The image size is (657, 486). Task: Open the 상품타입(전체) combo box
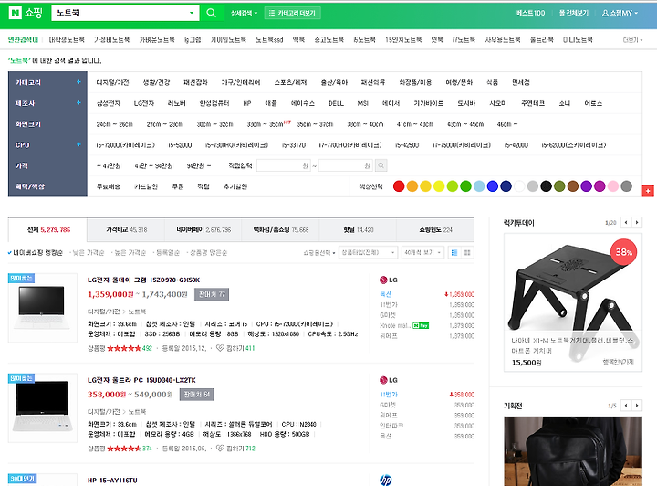point(368,252)
